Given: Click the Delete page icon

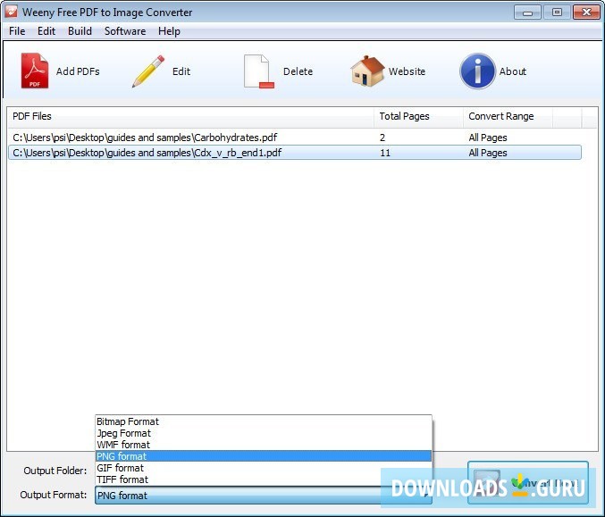Looking at the screenshot, I should point(258,71).
